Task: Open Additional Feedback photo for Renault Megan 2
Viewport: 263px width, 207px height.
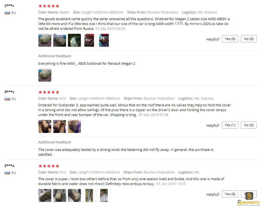Action: click(x=45, y=75)
